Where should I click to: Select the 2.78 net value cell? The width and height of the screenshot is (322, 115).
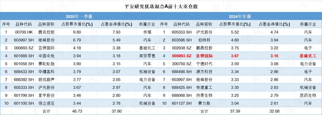pos(117,103)
